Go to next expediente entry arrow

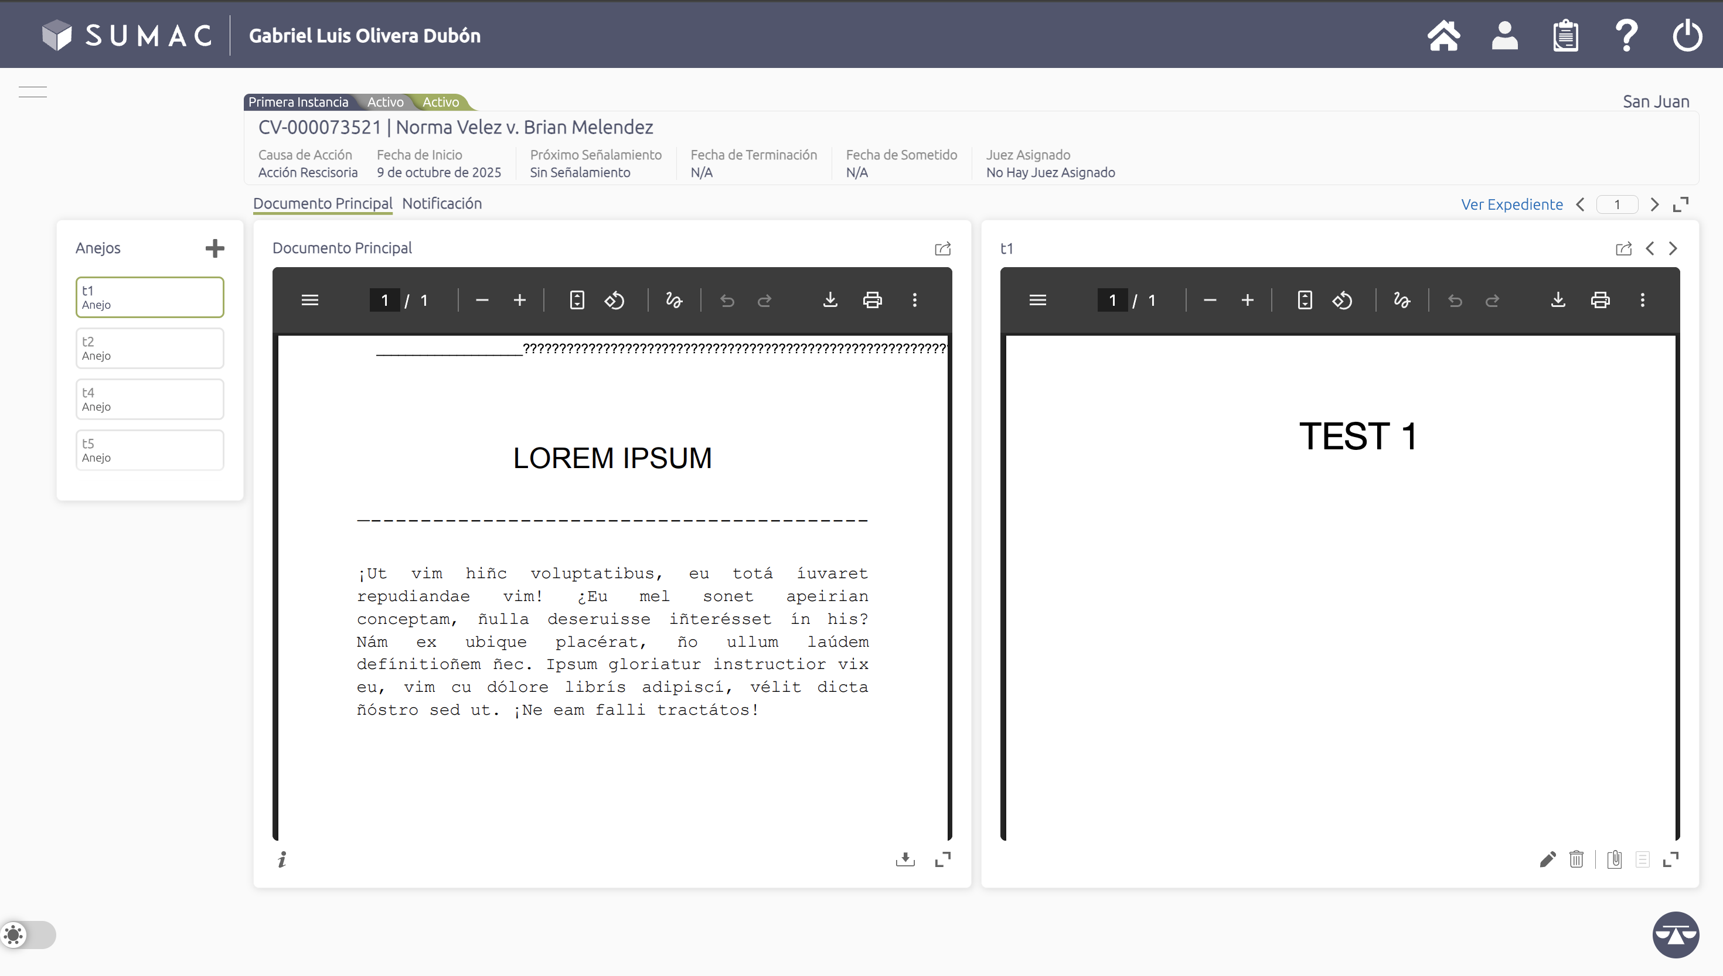pos(1654,204)
